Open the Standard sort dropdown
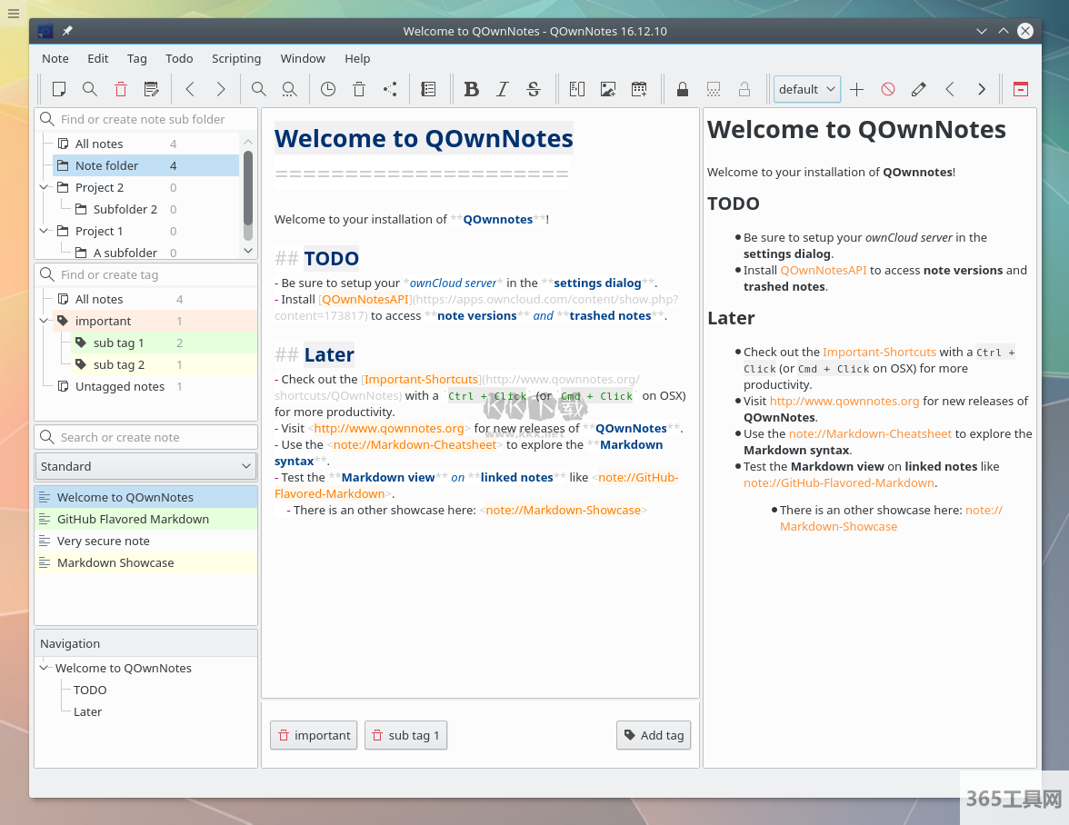The width and height of the screenshot is (1069, 825). point(145,466)
